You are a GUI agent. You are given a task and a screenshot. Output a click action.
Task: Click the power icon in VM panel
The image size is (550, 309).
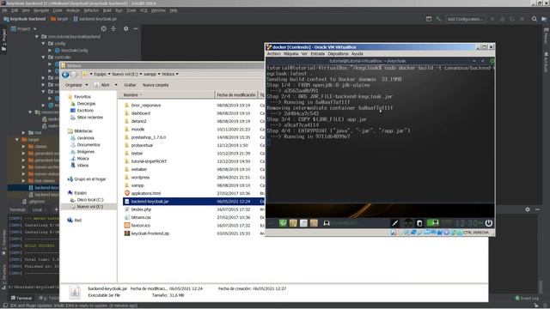click(x=489, y=223)
